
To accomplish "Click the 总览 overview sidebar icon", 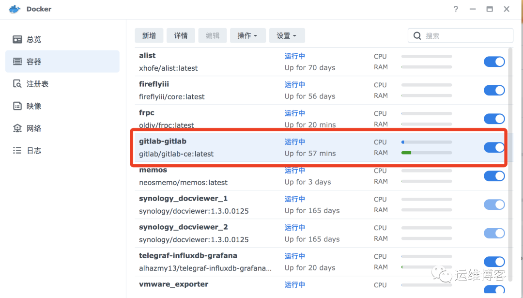I will [x=17, y=39].
